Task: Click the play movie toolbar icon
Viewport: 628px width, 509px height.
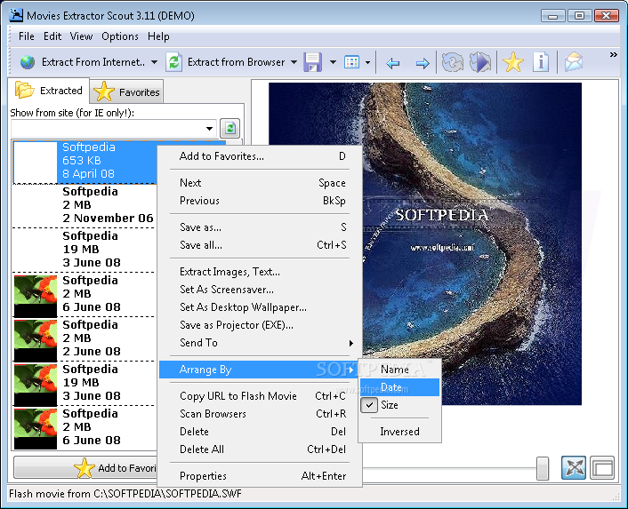Action: [480, 62]
